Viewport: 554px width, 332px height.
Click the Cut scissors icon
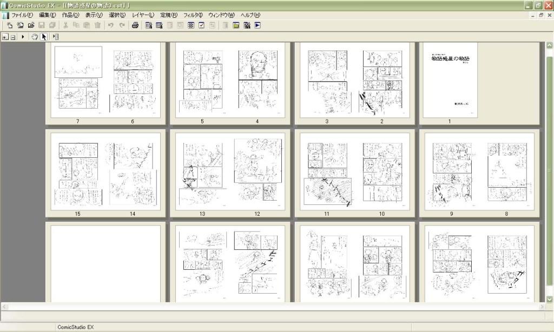click(x=65, y=25)
